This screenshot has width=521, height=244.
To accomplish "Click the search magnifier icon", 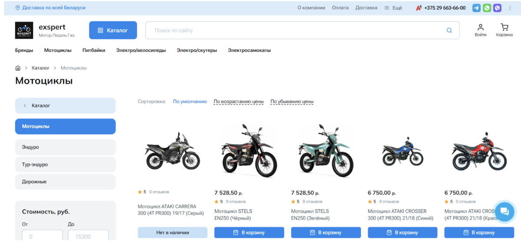I will pyautogui.click(x=449, y=30).
